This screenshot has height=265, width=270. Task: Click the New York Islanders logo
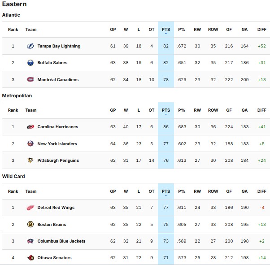coord(30,144)
